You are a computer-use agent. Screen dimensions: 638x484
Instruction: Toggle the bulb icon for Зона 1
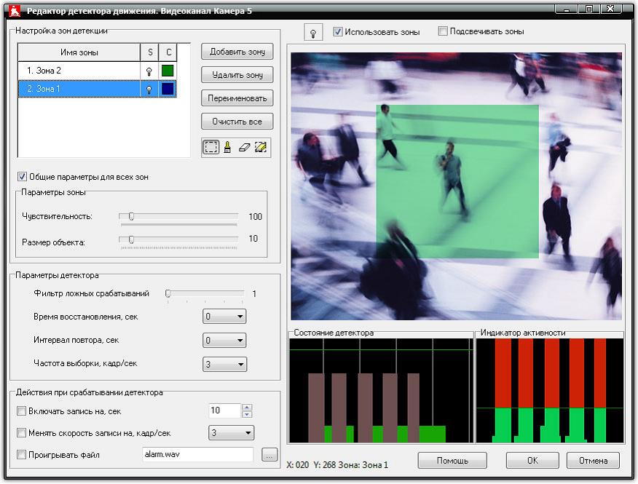point(149,89)
